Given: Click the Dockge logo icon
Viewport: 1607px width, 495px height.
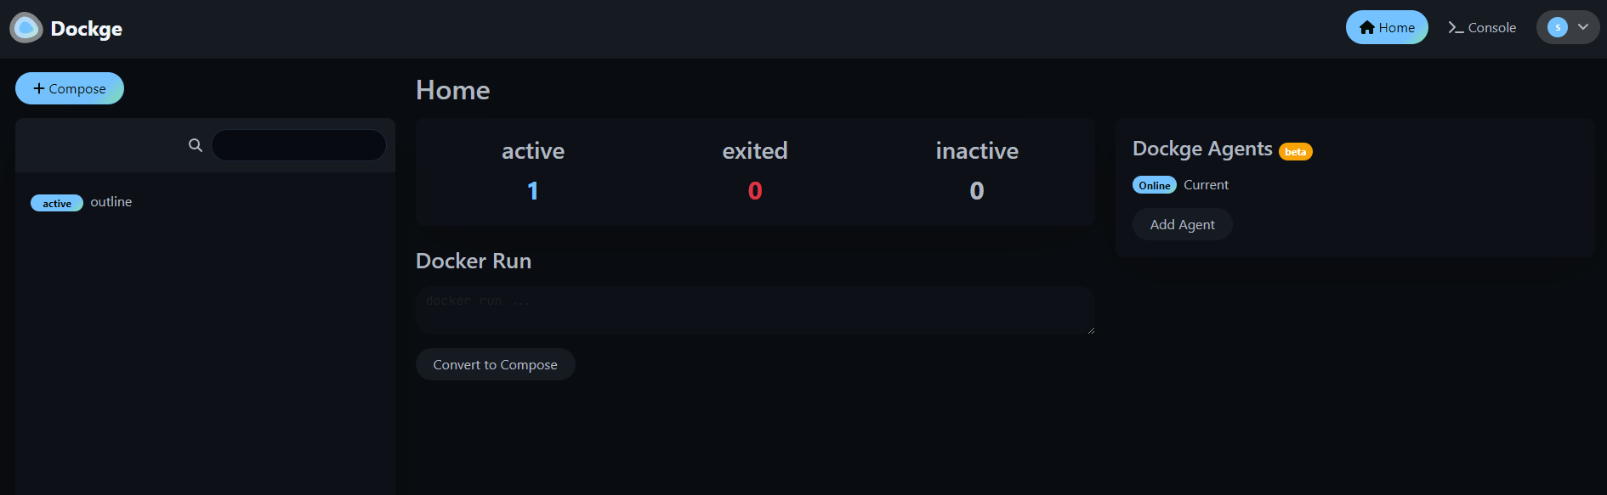Looking at the screenshot, I should [26, 28].
